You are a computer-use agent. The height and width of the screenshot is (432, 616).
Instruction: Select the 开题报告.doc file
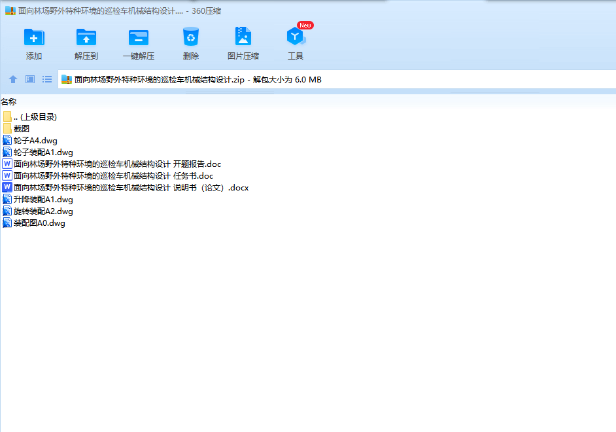pos(112,164)
